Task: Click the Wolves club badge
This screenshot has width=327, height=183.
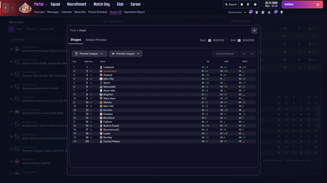Action: pyautogui.click(x=101, y=102)
